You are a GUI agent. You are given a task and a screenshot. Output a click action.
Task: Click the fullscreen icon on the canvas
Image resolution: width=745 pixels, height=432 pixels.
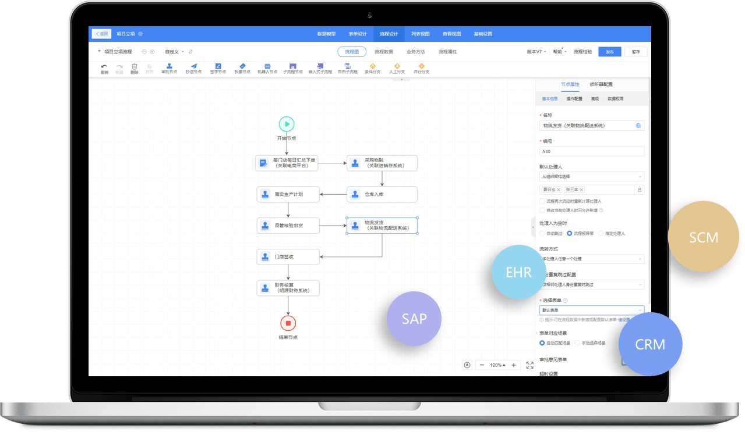(x=529, y=365)
